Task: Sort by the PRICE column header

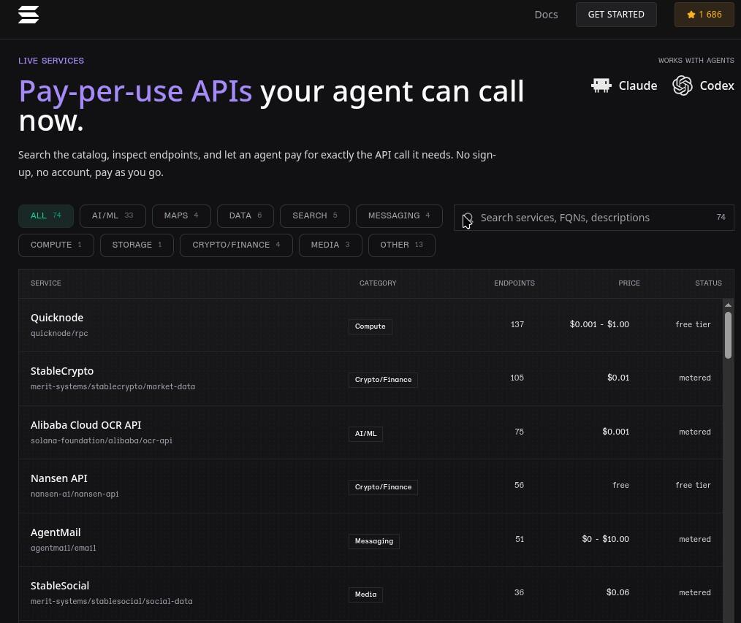Action: coord(629,283)
